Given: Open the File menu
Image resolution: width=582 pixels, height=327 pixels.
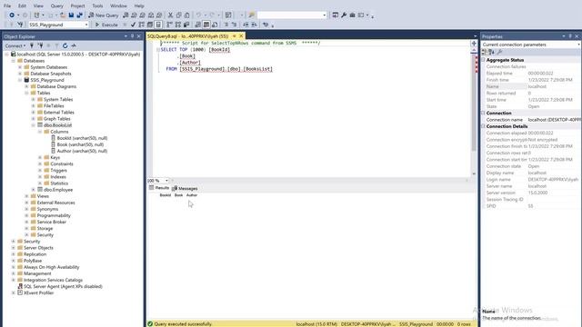Looking at the screenshot, I should click(x=7, y=6).
